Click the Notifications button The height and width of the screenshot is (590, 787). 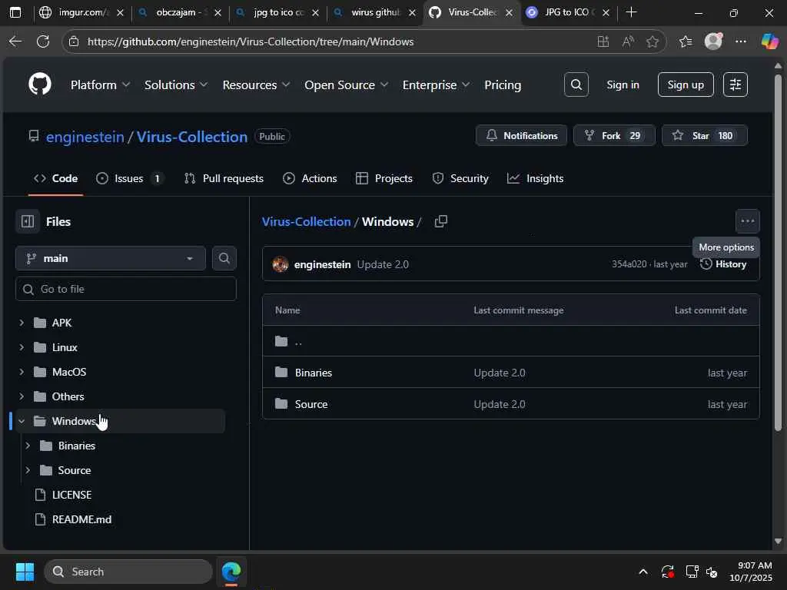(x=522, y=135)
